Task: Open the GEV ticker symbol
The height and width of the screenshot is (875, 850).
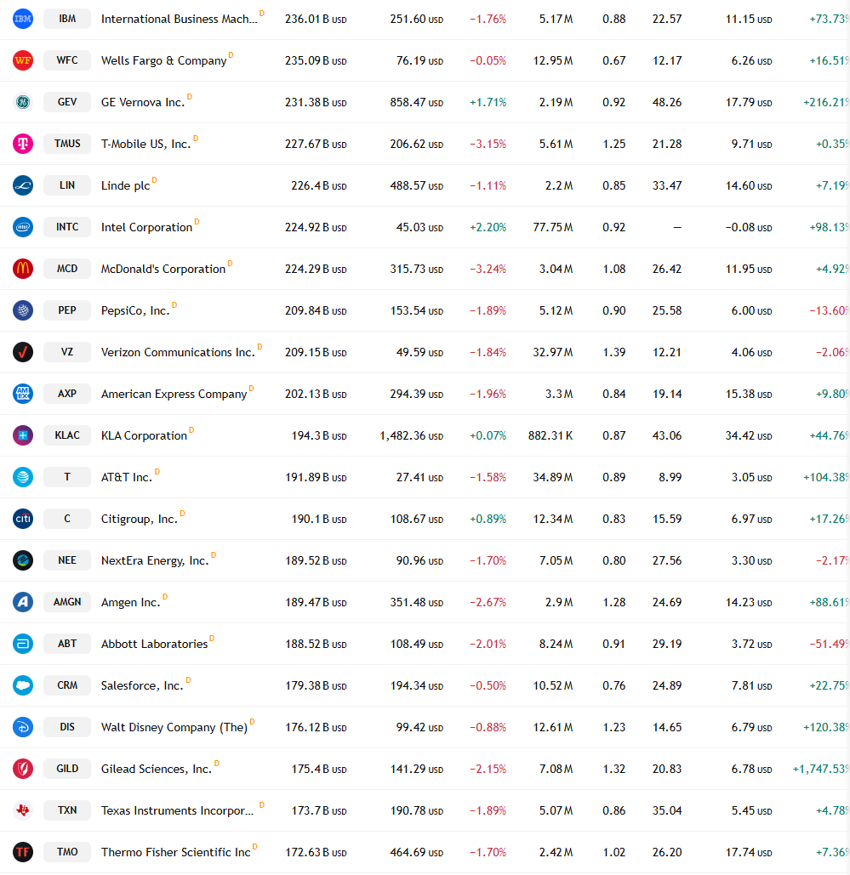Action: tap(67, 102)
